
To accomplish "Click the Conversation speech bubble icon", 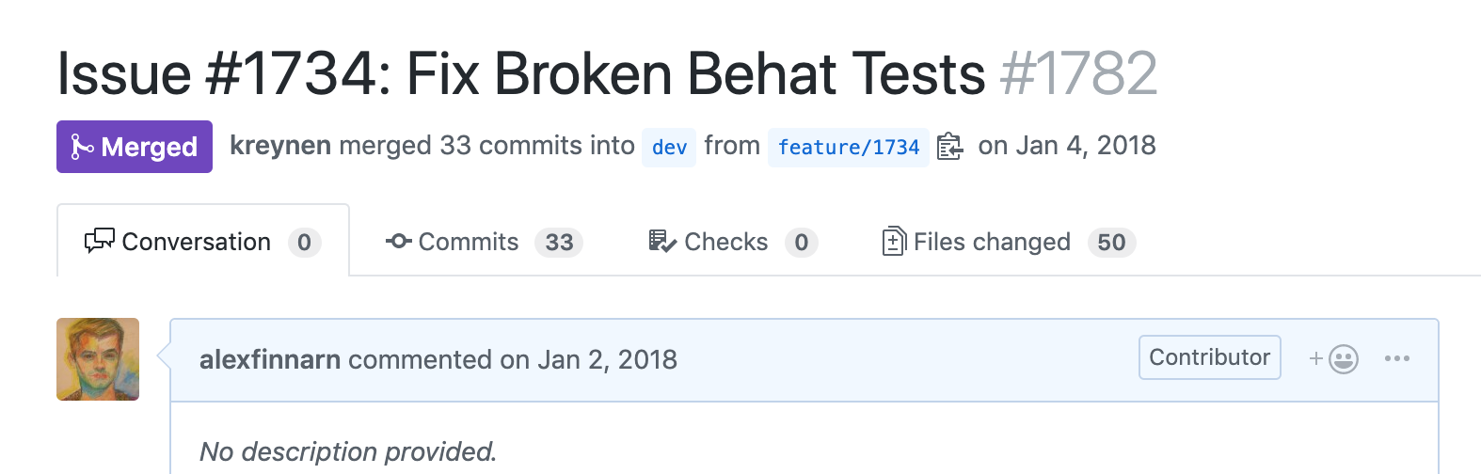I will tap(99, 242).
